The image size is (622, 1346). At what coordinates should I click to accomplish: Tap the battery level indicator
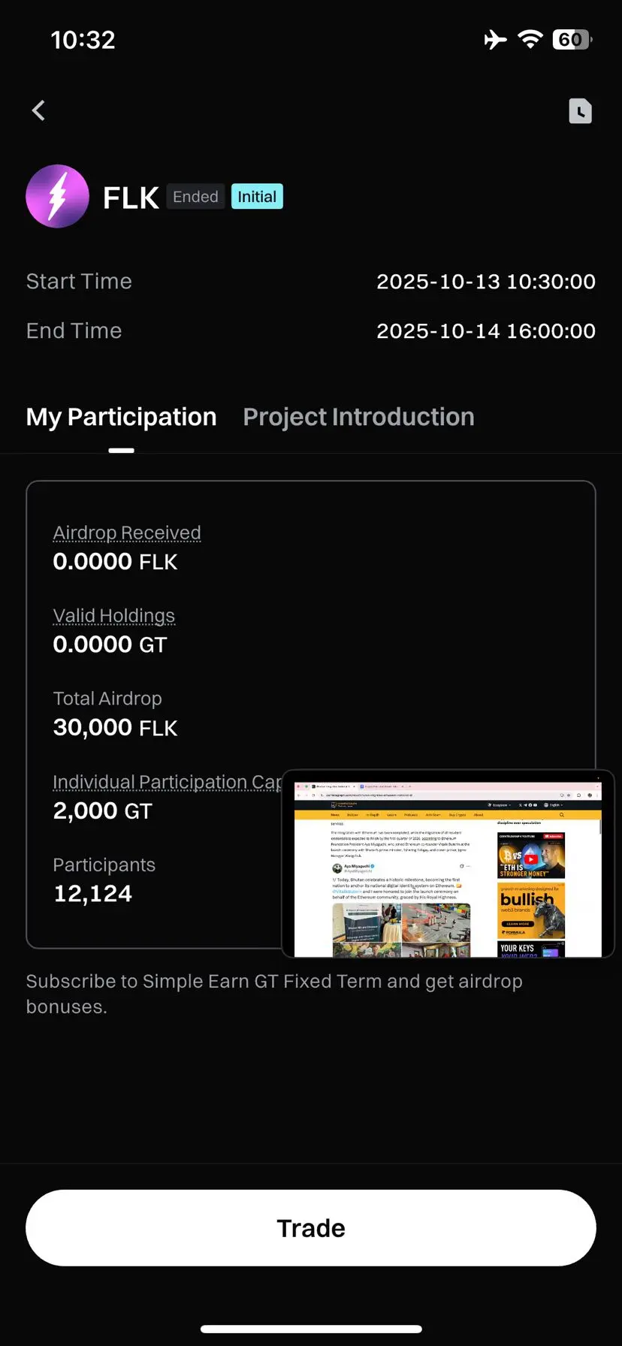[572, 39]
